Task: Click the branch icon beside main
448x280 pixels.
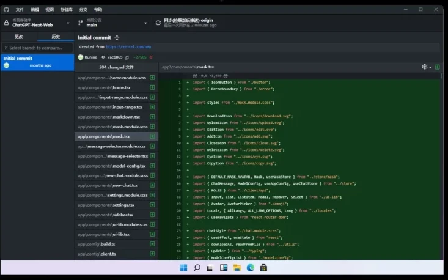Action: click(x=80, y=23)
